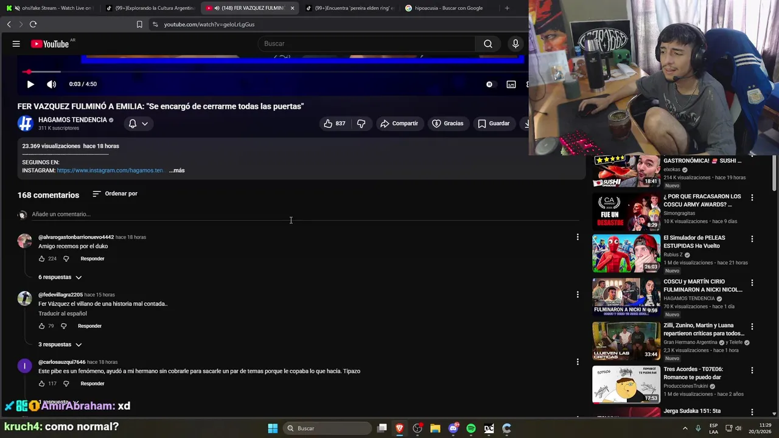Like carlosauzqui7646's comment
Image resolution: width=779 pixels, height=438 pixels.
point(41,384)
